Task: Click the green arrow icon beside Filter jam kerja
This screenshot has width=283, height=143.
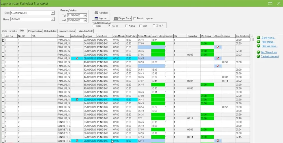Action: [x=258, y=46]
